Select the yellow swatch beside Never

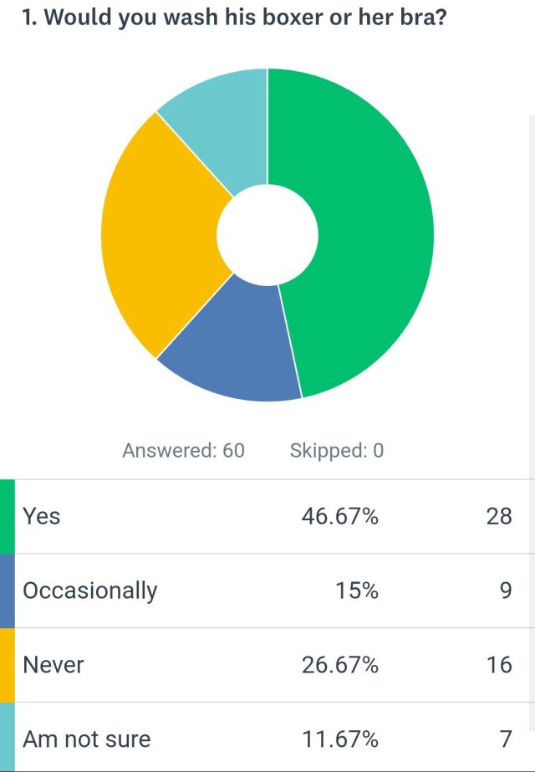tap(7, 665)
